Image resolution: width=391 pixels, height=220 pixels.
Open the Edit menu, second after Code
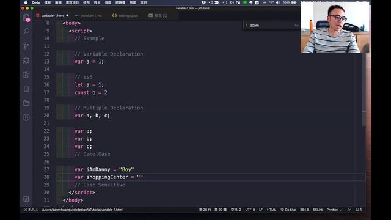point(58,2)
